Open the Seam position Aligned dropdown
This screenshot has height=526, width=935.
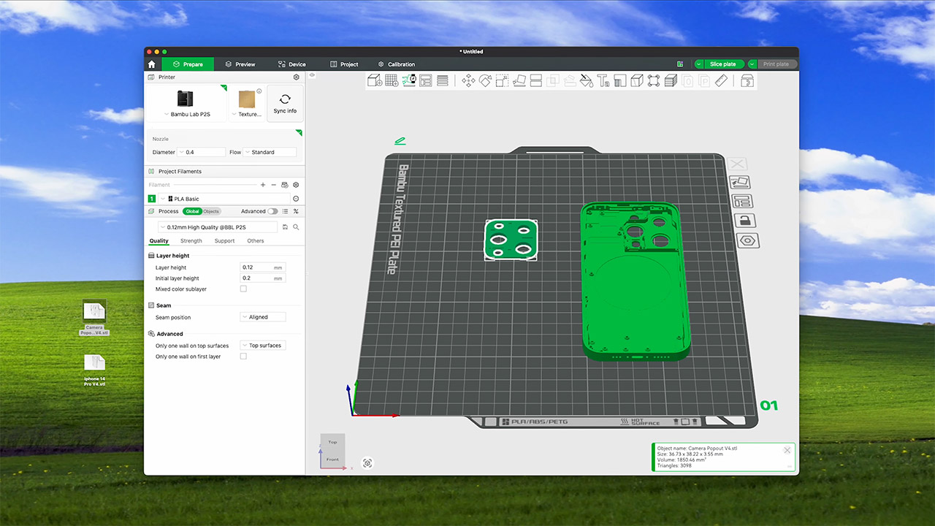263,317
